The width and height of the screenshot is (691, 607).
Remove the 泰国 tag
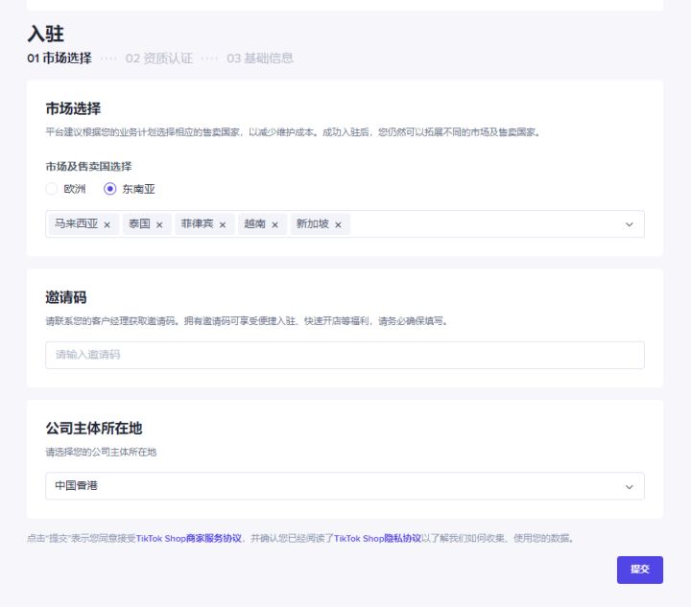[x=159, y=225]
